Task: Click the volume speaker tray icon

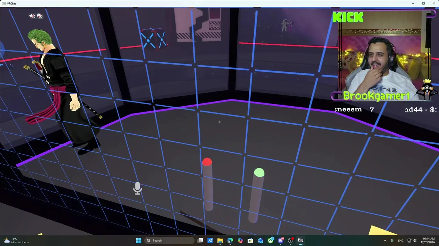Action: [415, 241]
